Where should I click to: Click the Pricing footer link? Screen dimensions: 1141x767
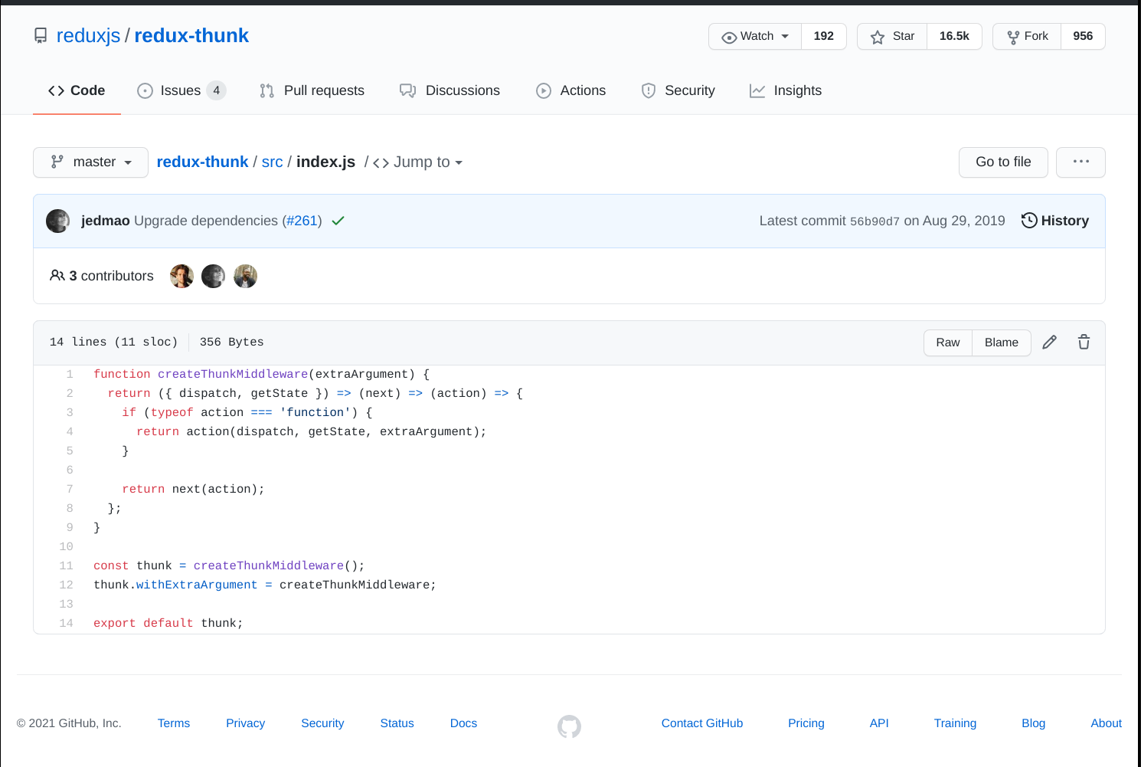[806, 723]
